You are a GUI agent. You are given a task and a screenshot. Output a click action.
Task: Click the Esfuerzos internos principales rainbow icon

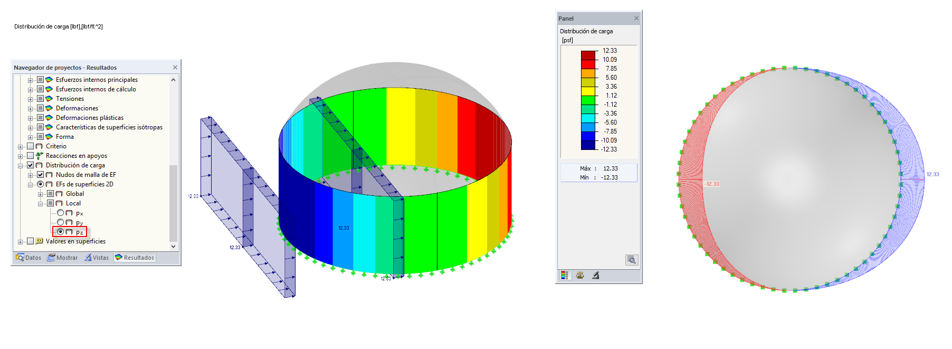49,80
